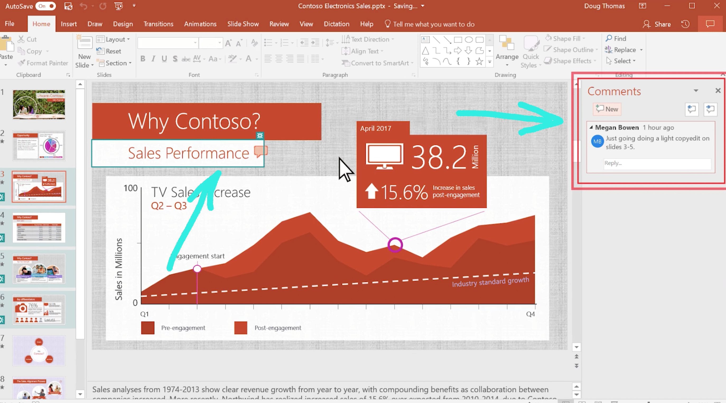The height and width of the screenshot is (403, 726).
Task: Toggle Italic formatting
Action: tap(153, 59)
